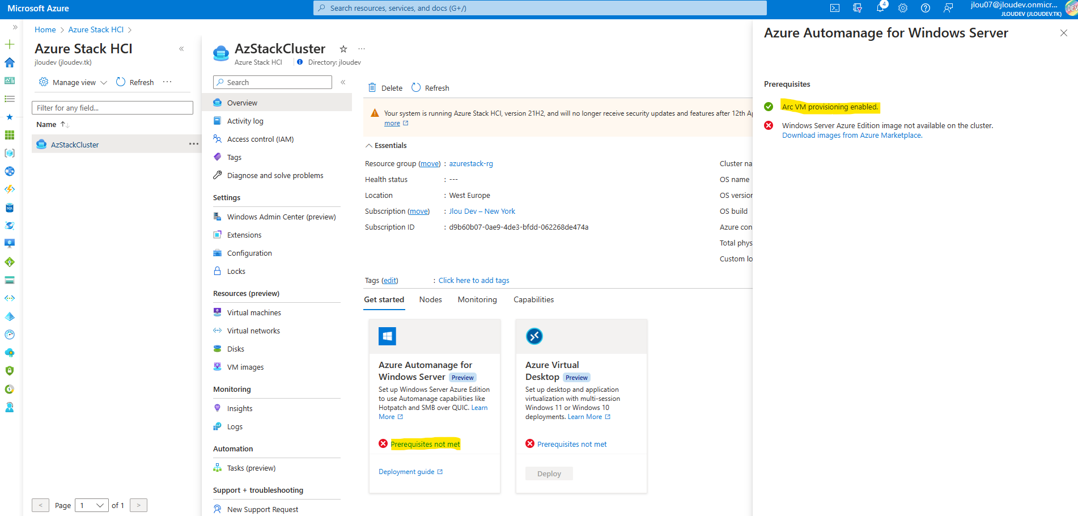Refresh the AzStackCluster overview
Image resolution: width=1078 pixels, height=516 pixels.
[x=430, y=88]
